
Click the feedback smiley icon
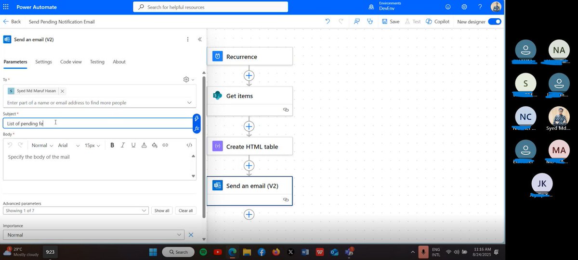448,7
